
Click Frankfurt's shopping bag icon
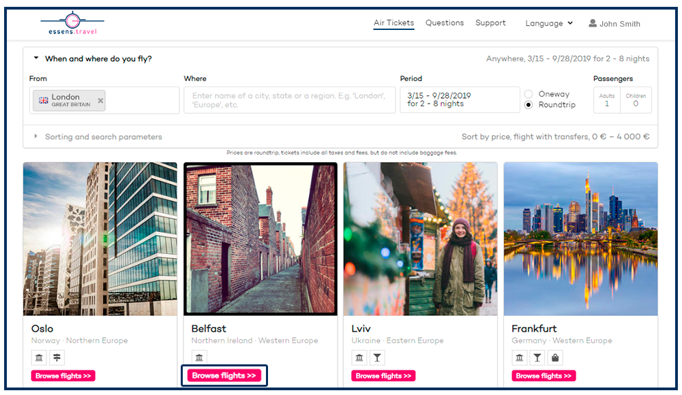[555, 358]
